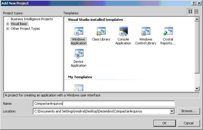This screenshot has width=203, height=130.
Task: Click the dialog Help question mark button
Action: tap(193, 3)
